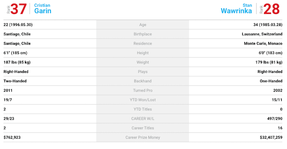Select the Backhand row label
The width and height of the screenshot is (287, 149).
tap(143, 81)
